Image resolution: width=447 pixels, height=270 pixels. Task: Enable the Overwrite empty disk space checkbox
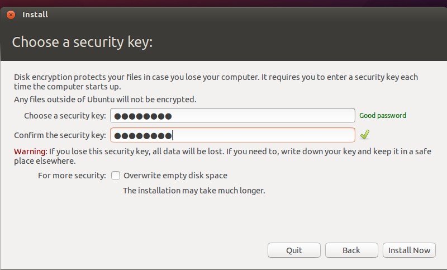tap(116, 176)
